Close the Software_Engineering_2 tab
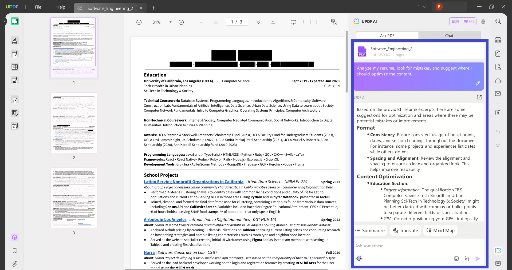This screenshot has height=270, width=512. click(141, 8)
